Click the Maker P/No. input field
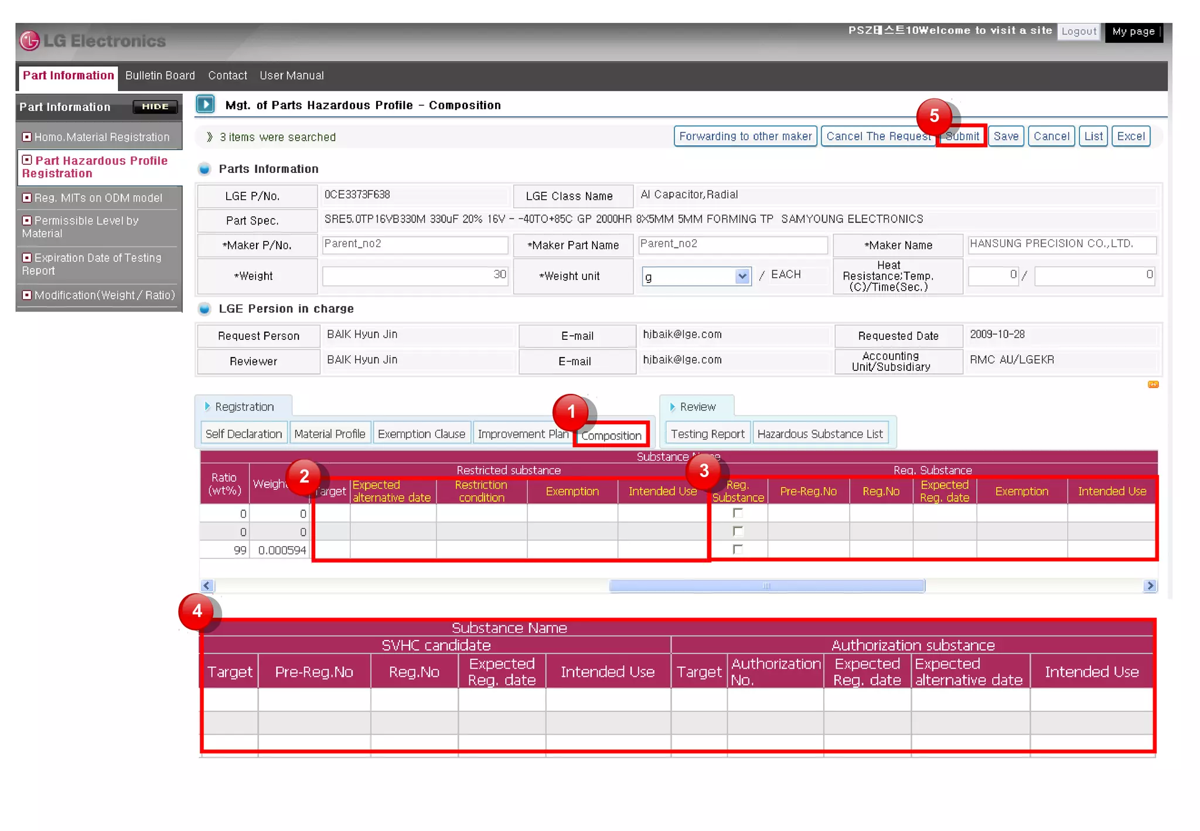The width and height of the screenshot is (1200, 831). tap(415, 244)
